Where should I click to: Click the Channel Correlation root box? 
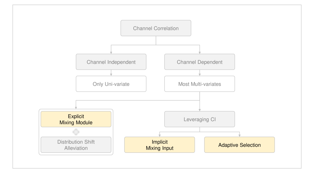pos(156,28)
